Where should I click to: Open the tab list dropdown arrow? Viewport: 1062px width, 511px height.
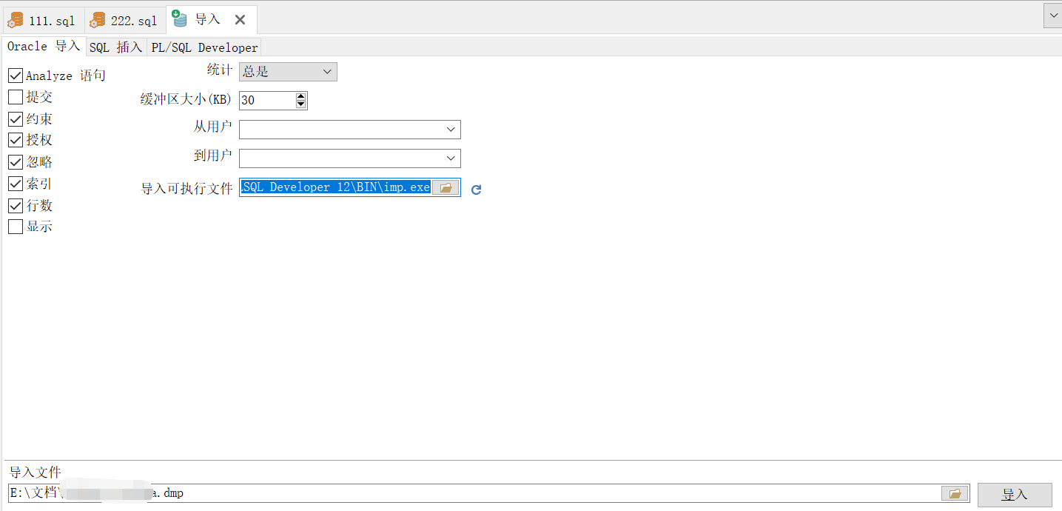[x=1052, y=15]
